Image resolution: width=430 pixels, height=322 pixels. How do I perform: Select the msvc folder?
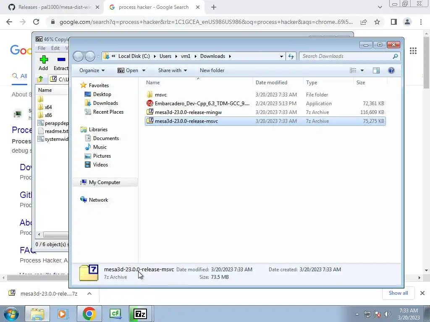161,95
